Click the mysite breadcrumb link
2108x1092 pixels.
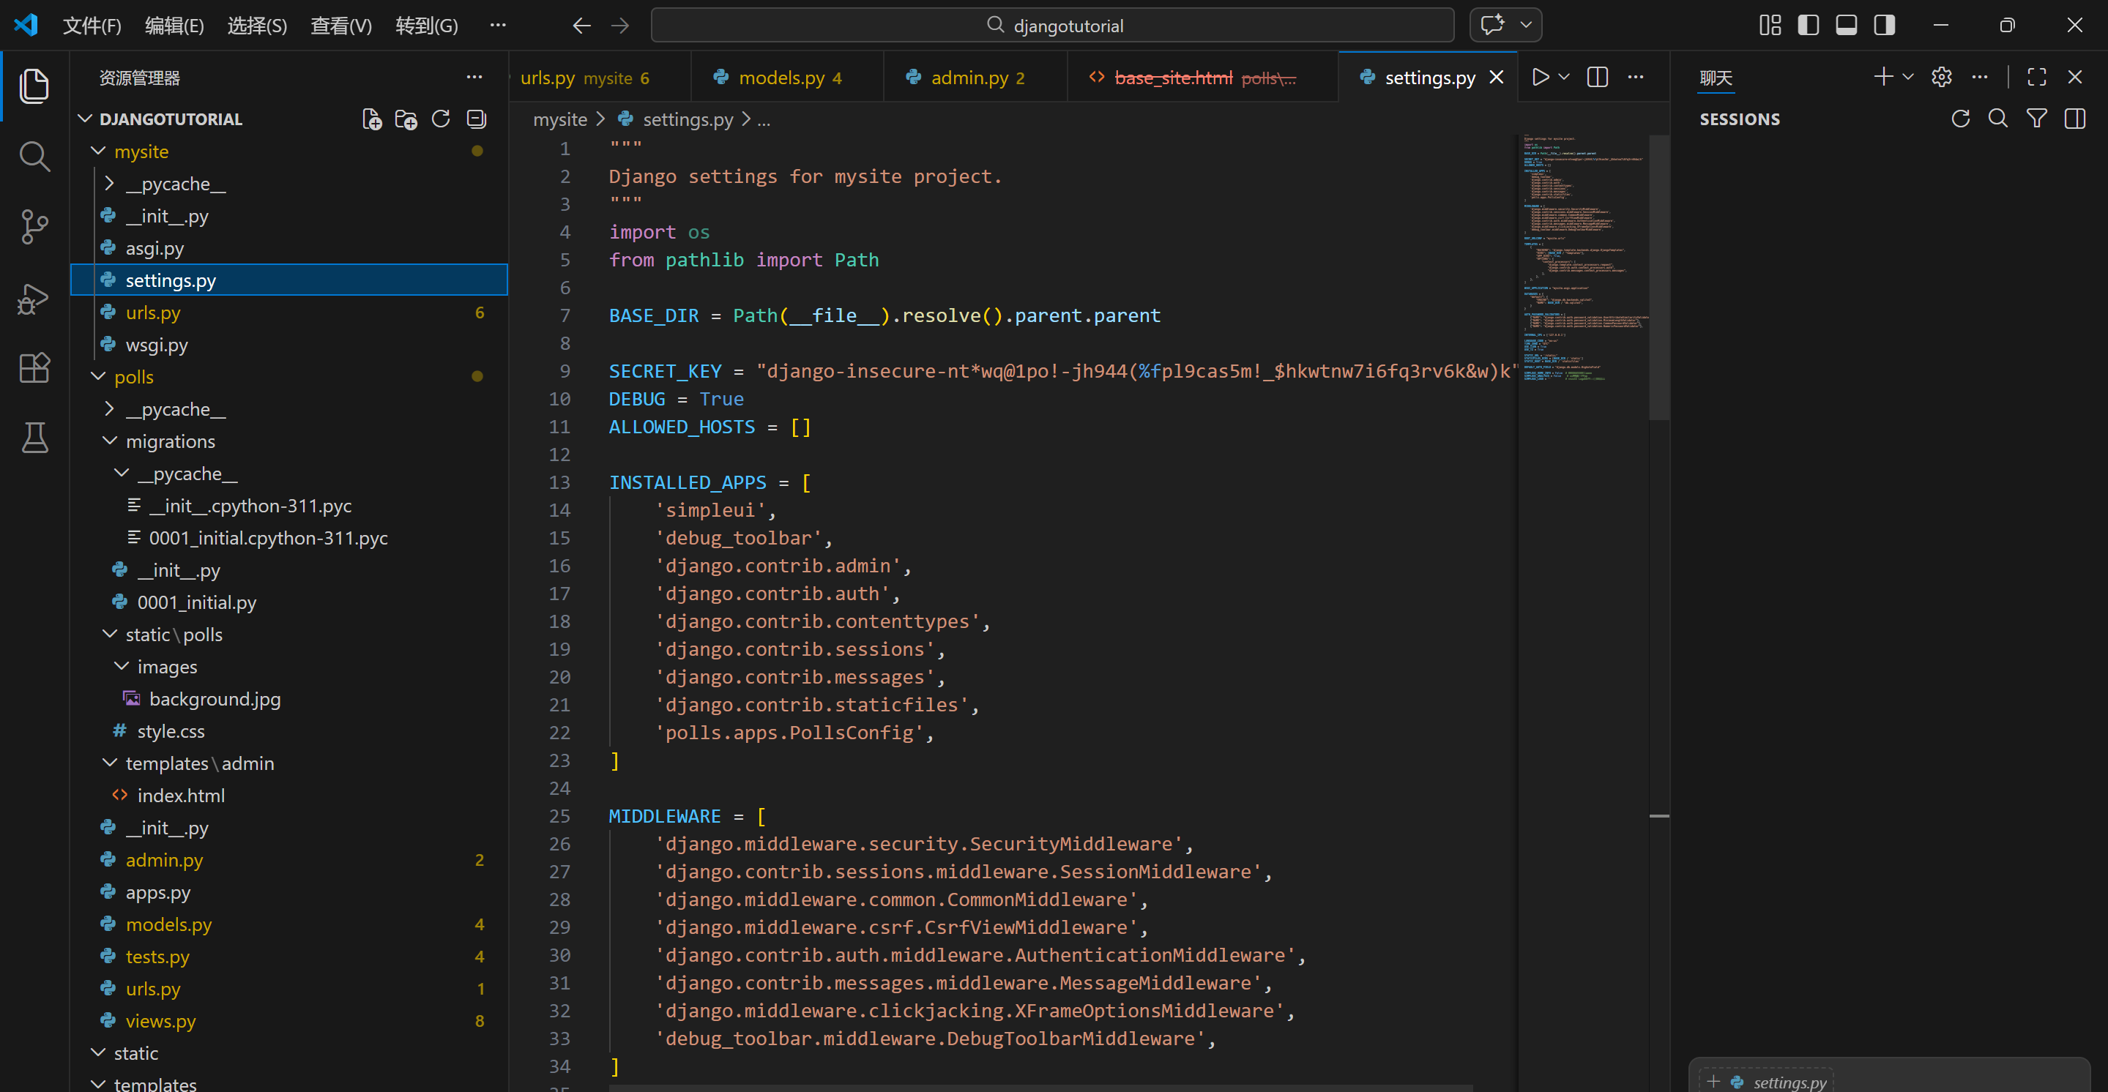[x=559, y=119]
